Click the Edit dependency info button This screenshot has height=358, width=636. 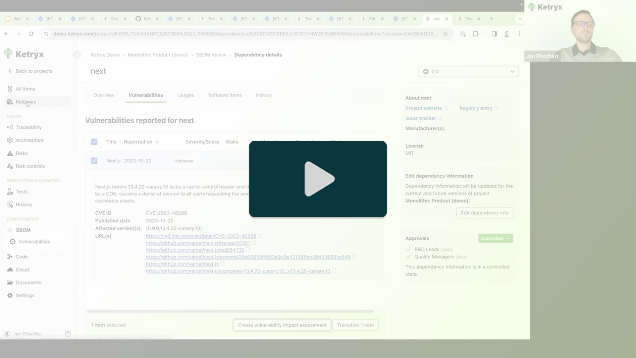coord(485,213)
